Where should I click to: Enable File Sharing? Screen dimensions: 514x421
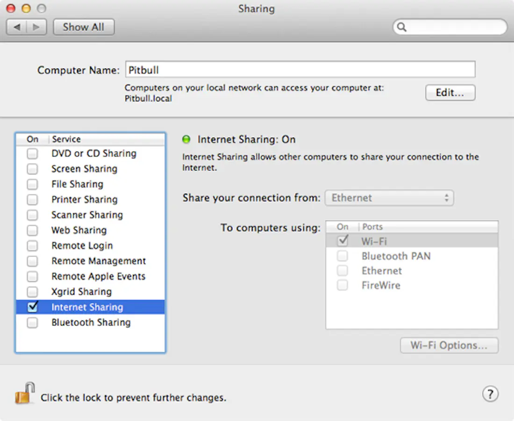[32, 184]
